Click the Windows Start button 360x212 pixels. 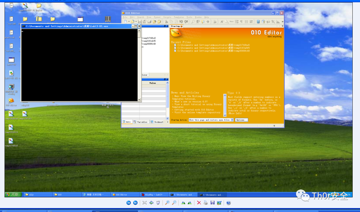[x=13, y=195]
